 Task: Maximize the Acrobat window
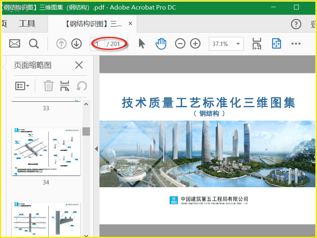(296, 7)
